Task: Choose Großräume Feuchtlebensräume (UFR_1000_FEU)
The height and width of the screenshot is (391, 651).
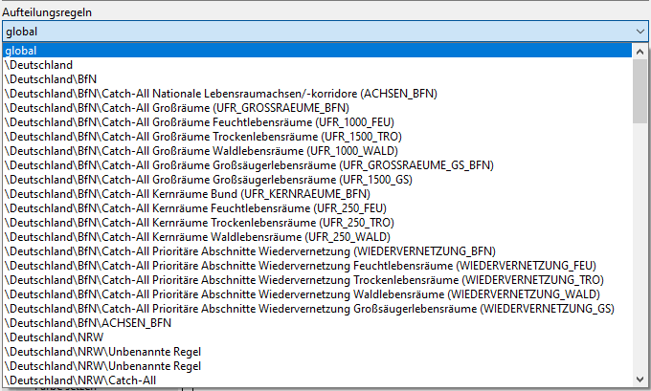Action: [317, 122]
